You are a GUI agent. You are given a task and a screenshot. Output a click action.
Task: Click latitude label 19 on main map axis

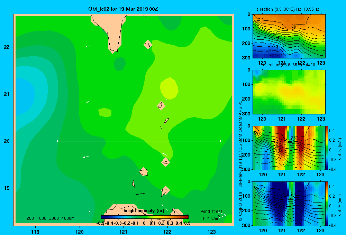point(7,188)
